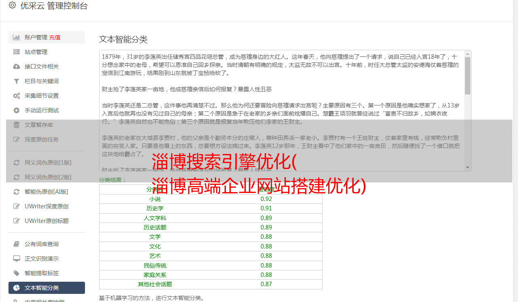Select the 文化 category cell
The image size is (518, 302).
pyautogui.click(x=155, y=246)
